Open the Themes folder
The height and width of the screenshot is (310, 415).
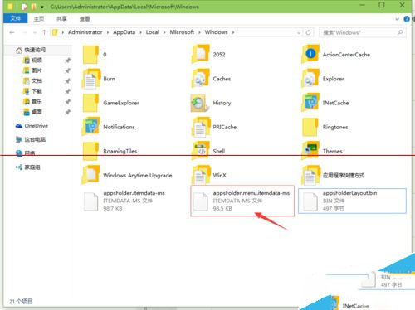322,151
